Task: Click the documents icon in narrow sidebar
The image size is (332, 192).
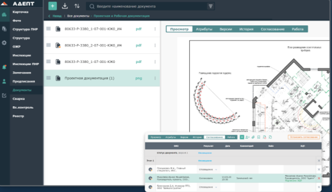Action: (4, 29)
